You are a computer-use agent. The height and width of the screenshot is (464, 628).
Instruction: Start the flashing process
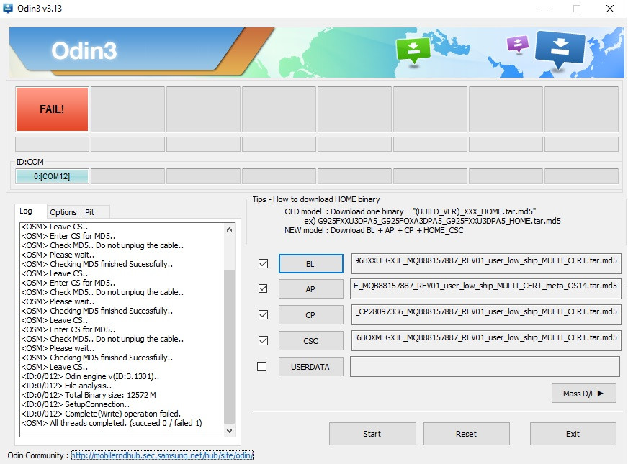click(x=372, y=434)
